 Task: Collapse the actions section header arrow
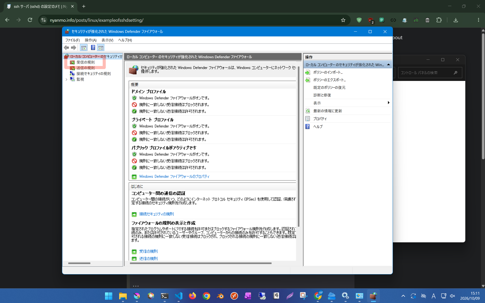tap(388, 65)
